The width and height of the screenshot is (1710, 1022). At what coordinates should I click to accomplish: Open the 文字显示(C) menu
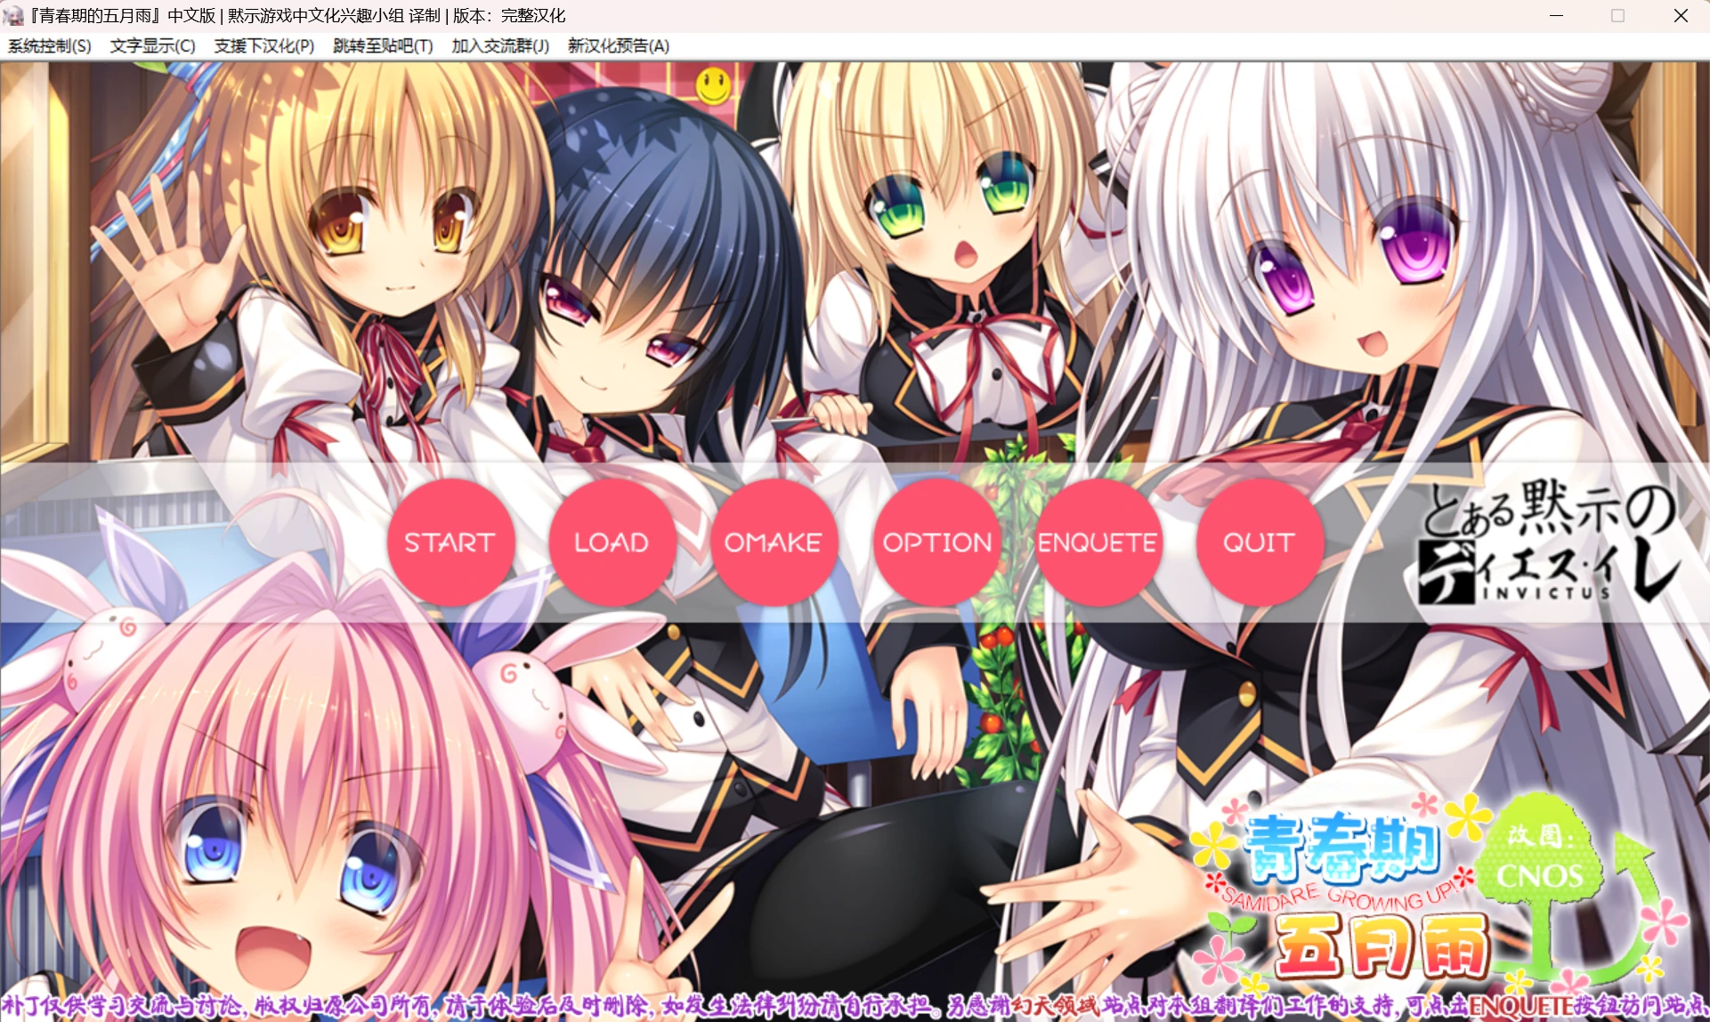[153, 46]
